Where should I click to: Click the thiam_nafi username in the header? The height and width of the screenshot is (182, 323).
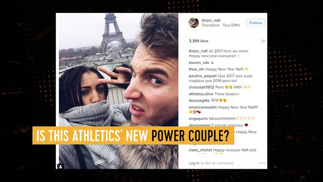point(211,20)
